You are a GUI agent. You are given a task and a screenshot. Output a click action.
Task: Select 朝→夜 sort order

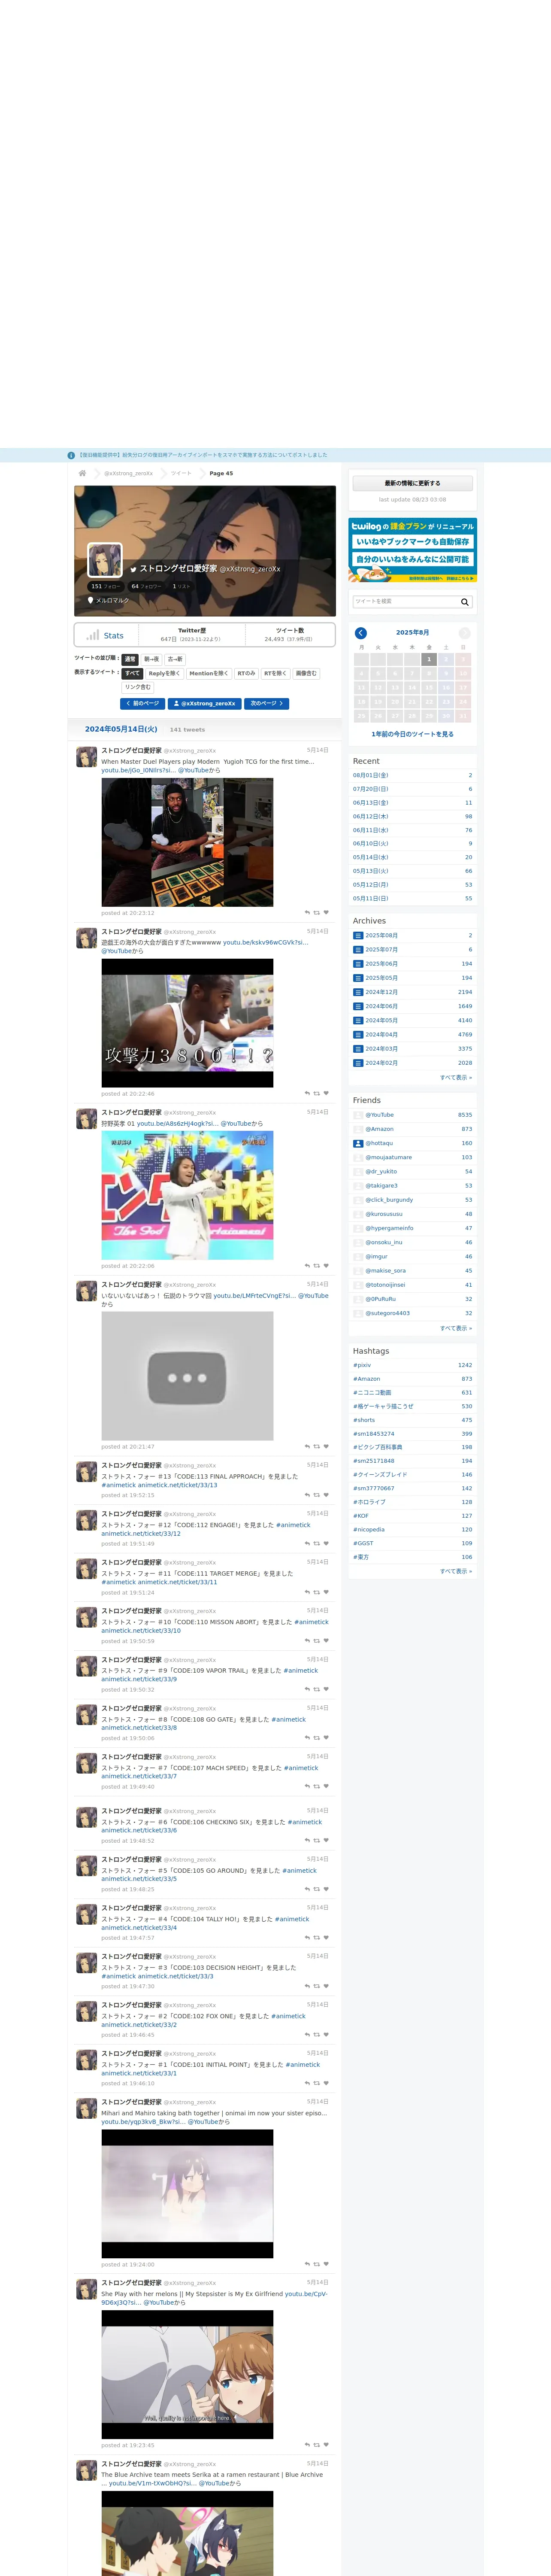[151, 659]
